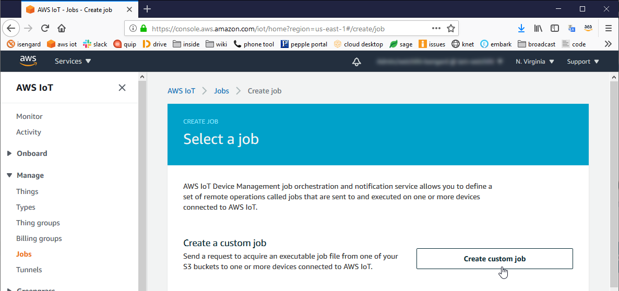Click the Create custom job button

coord(495,259)
